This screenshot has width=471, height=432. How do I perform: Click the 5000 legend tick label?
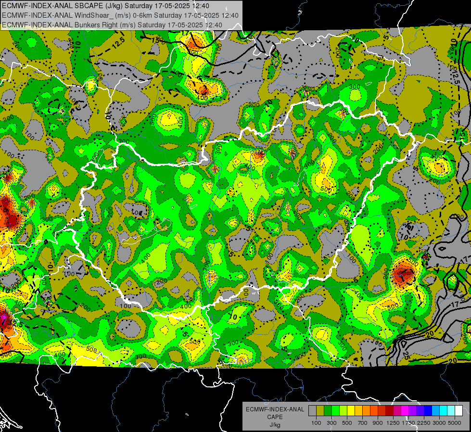[455, 423]
